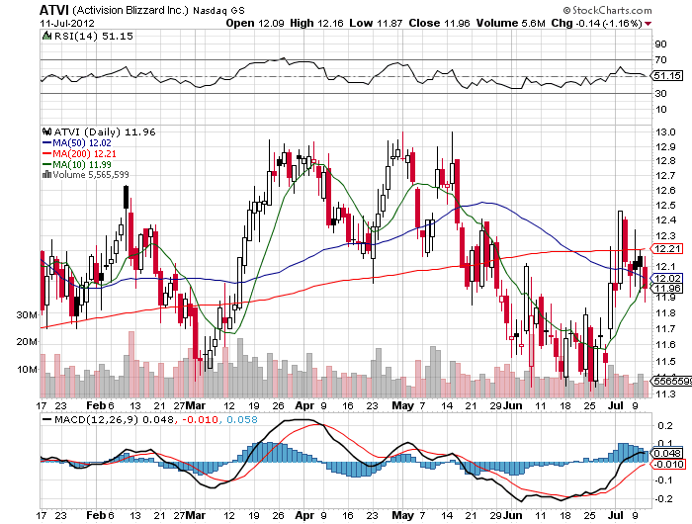Click the 5565599 volume tag on the axis
Image resolution: width=692 pixels, height=524 pixels.
(671, 381)
